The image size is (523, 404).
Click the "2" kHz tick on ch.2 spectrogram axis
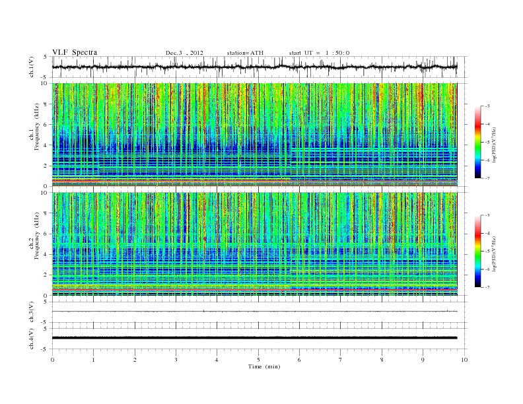coord(46,275)
